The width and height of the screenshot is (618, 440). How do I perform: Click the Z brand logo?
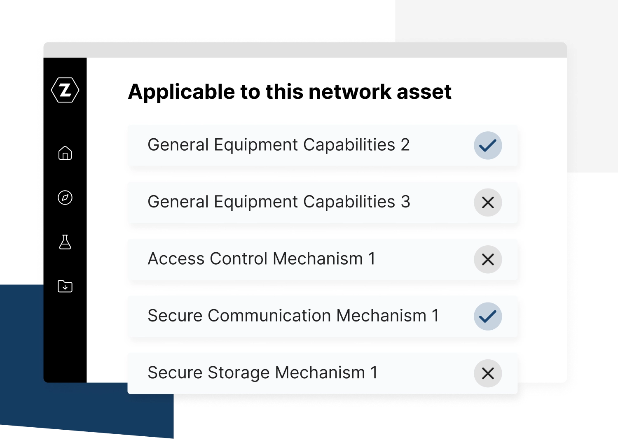(65, 90)
